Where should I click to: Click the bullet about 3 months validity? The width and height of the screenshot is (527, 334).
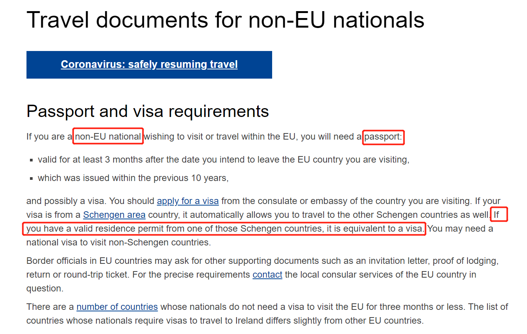tap(223, 160)
